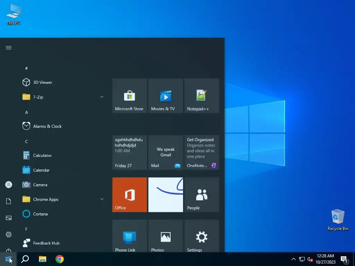The width and height of the screenshot is (355, 266).
Task: Open the Settings tile
Action: [x=201, y=236]
